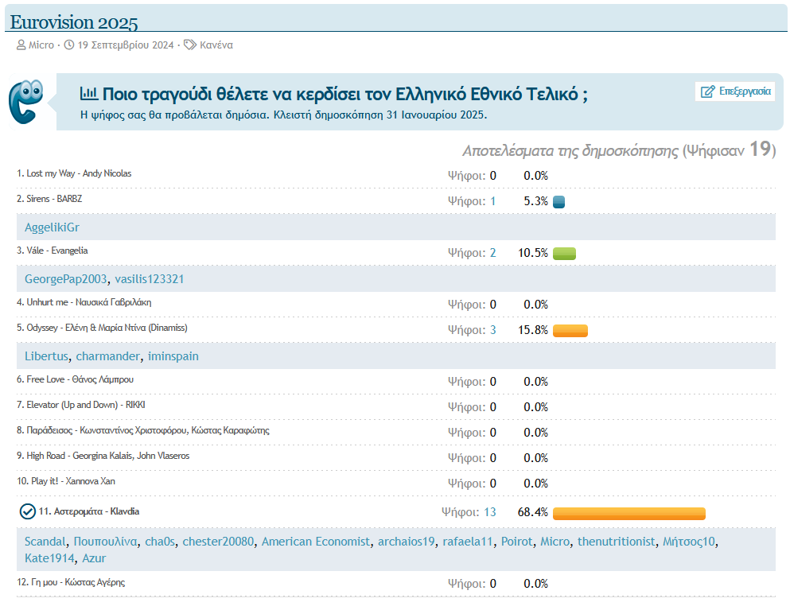Click the poll question heading text
The width and height of the screenshot is (790, 610).
point(345,94)
